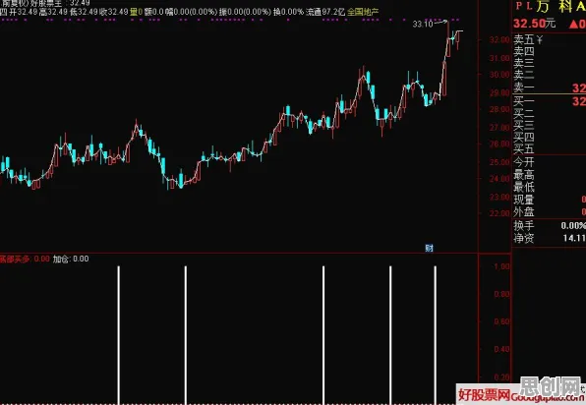Select the 买一 order row label
586x405 pixels.
click(524, 101)
